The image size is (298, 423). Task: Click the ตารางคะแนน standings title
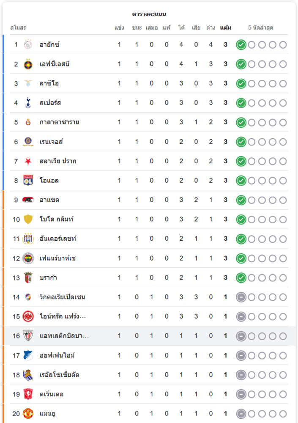(149, 14)
